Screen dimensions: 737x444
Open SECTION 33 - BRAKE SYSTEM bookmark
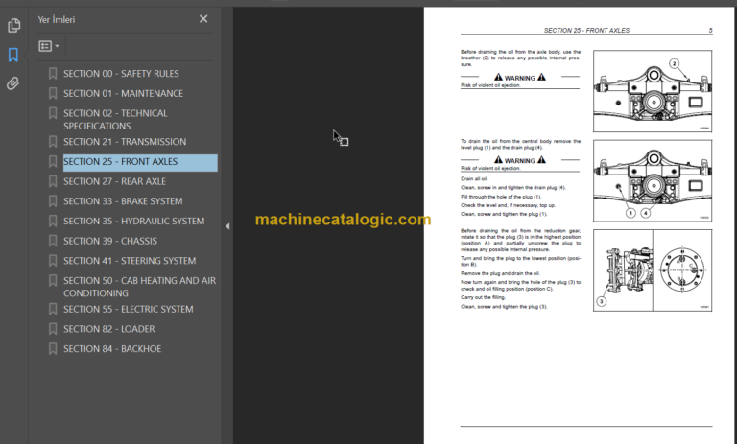click(123, 201)
